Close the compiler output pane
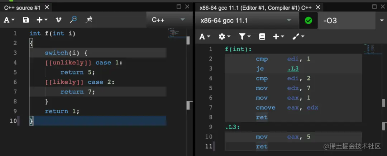Screen dimensions: 387x156 pyautogui.click(x=383, y=7)
